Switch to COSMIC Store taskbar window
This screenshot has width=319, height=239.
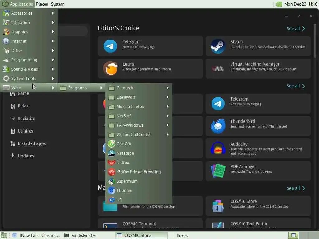point(141,235)
